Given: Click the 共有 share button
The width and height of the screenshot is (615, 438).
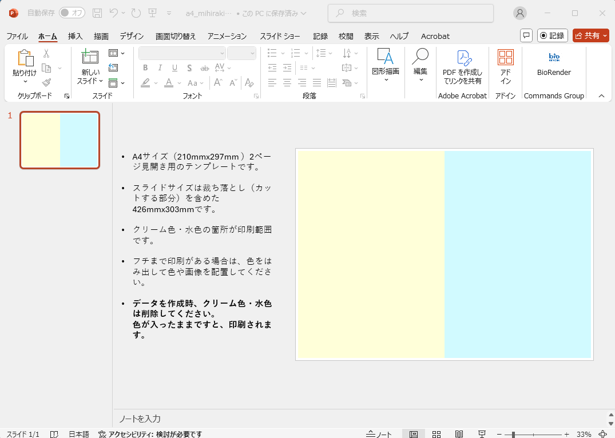Looking at the screenshot, I should click(590, 35).
